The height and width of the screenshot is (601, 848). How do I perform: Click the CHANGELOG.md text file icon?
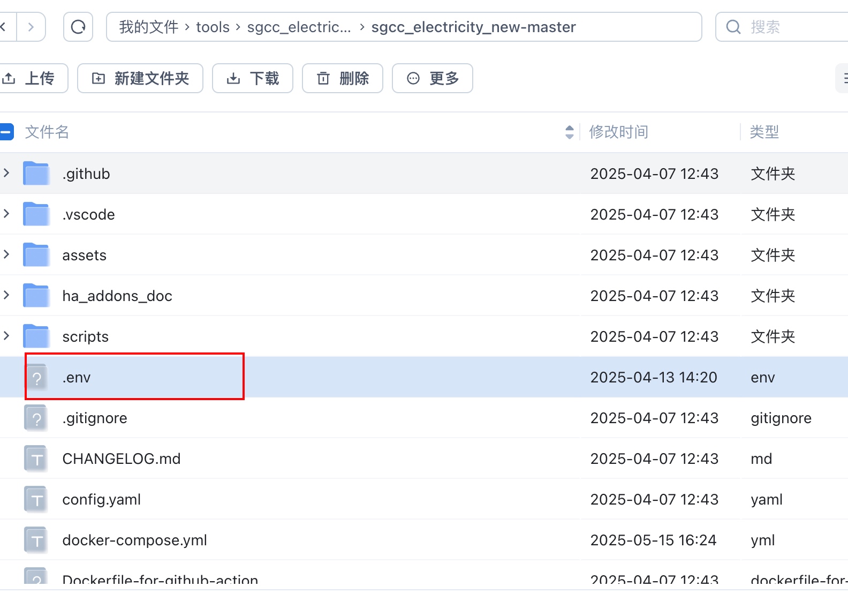(x=36, y=459)
